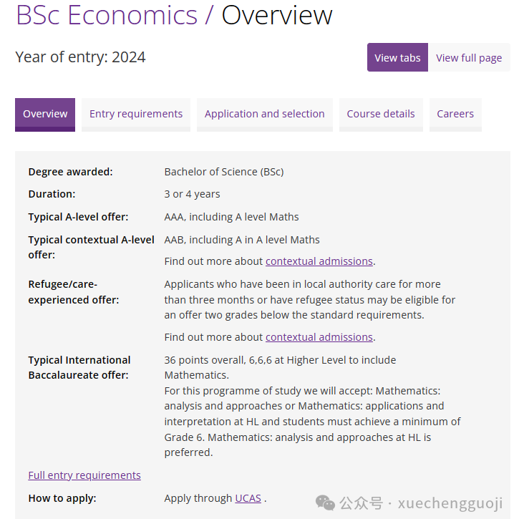Image resolution: width=519 pixels, height=524 pixels.
Task: Click the xuechengguoji watermark text
Action: click(450, 503)
